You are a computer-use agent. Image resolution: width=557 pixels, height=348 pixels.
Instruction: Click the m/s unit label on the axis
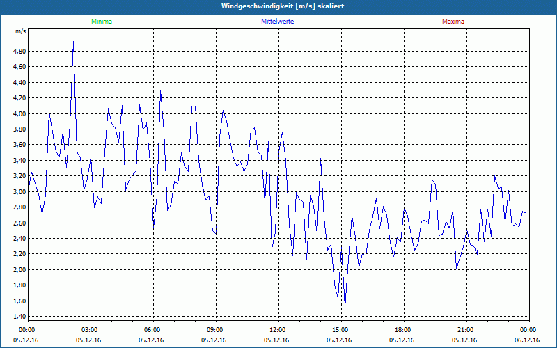(x=21, y=31)
